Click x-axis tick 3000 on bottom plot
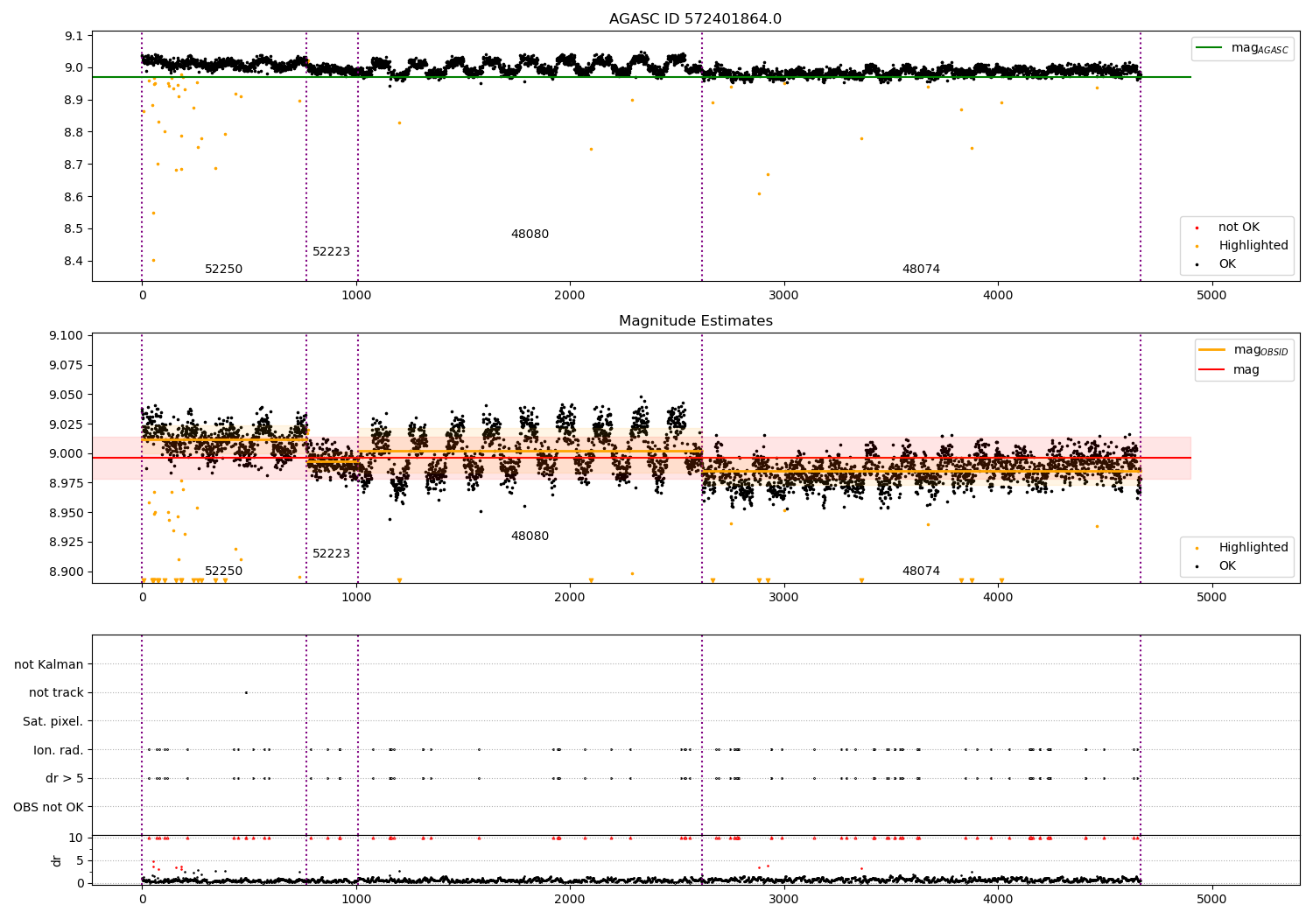 click(x=783, y=899)
